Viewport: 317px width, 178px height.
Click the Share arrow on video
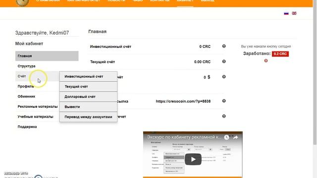(x=235, y=137)
